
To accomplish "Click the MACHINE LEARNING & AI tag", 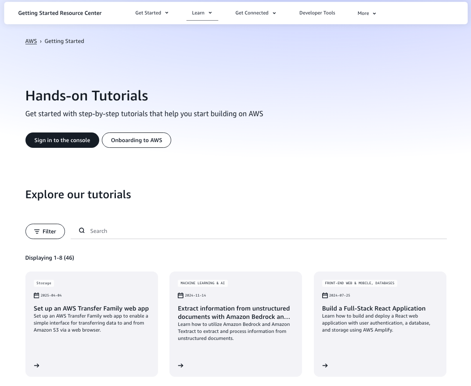I will [x=203, y=283].
